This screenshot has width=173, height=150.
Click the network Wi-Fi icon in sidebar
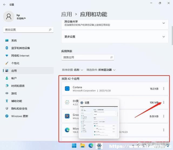[x=7, y=55]
